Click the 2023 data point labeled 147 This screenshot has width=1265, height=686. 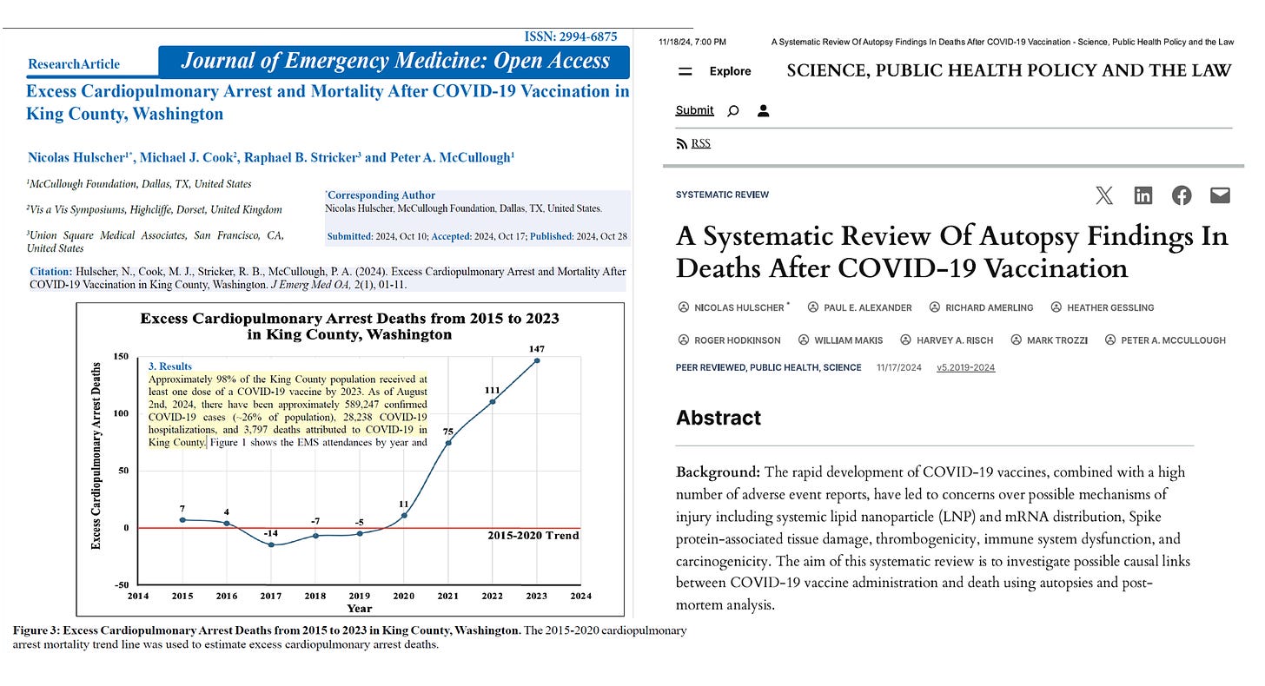coord(537,360)
